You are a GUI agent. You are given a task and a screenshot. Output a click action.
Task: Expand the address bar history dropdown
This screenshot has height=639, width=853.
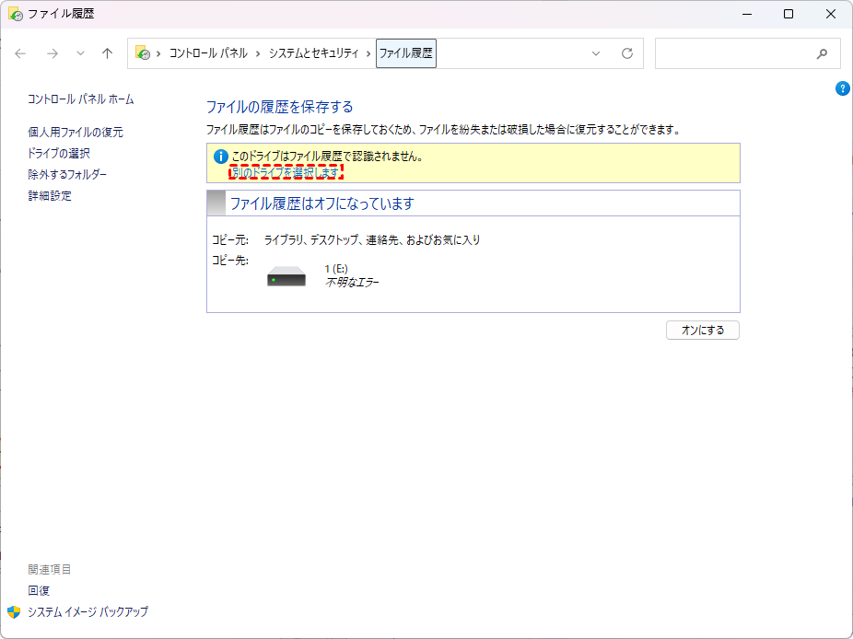[596, 53]
